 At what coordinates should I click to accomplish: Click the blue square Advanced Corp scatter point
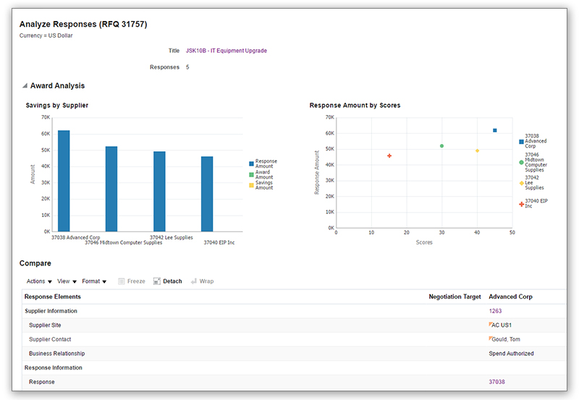pos(495,130)
